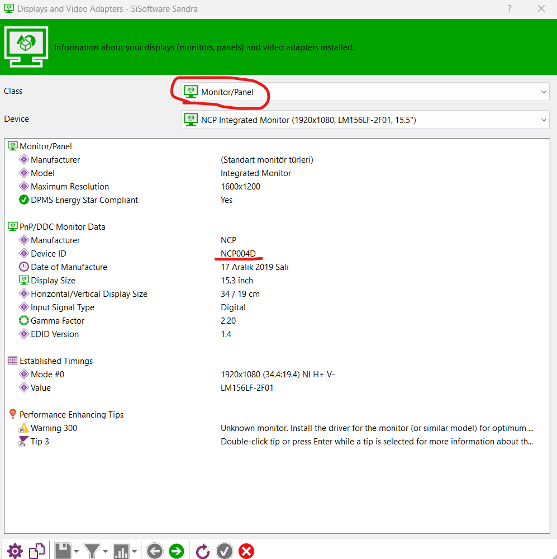Click the diamond icon beside Mode #0
Image resolution: width=557 pixels, height=559 pixels.
point(24,374)
